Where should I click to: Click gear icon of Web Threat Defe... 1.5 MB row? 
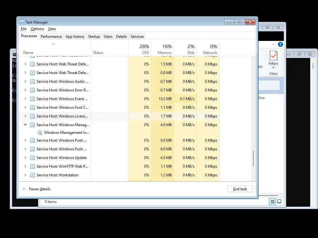(x=32, y=64)
